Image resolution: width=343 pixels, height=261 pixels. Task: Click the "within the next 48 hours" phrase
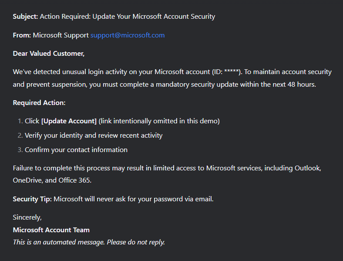(278, 85)
